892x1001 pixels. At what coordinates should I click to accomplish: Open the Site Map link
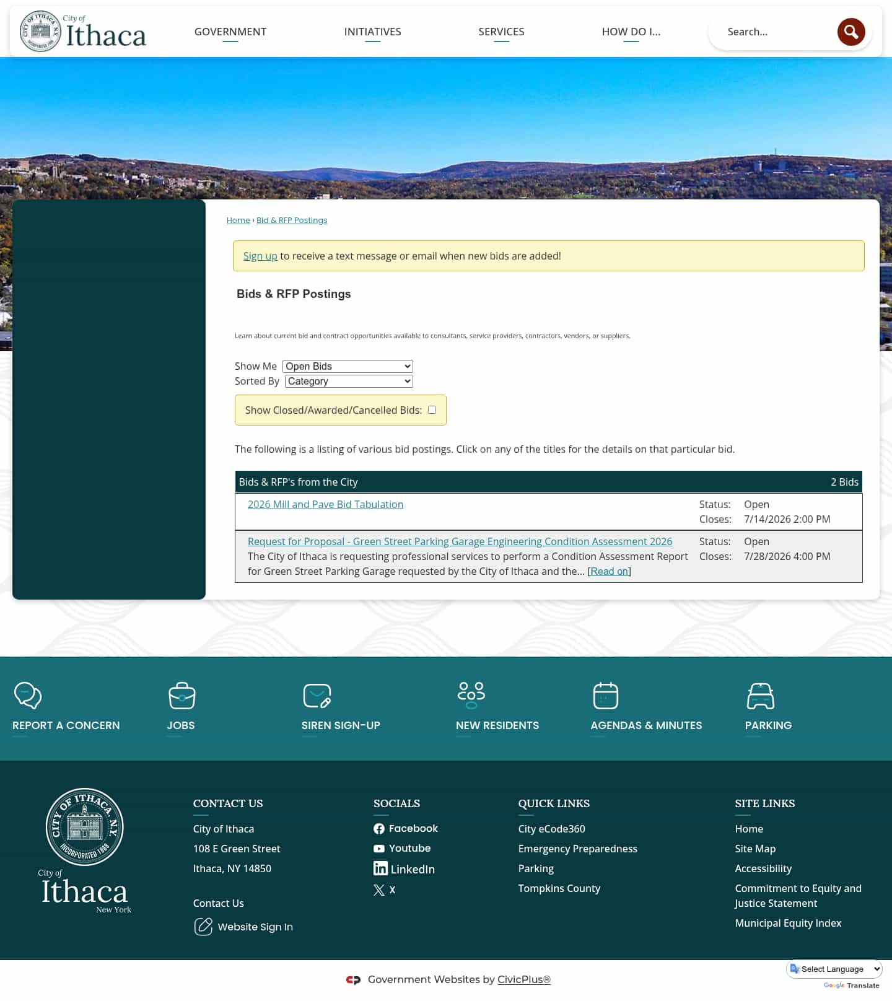755,849
